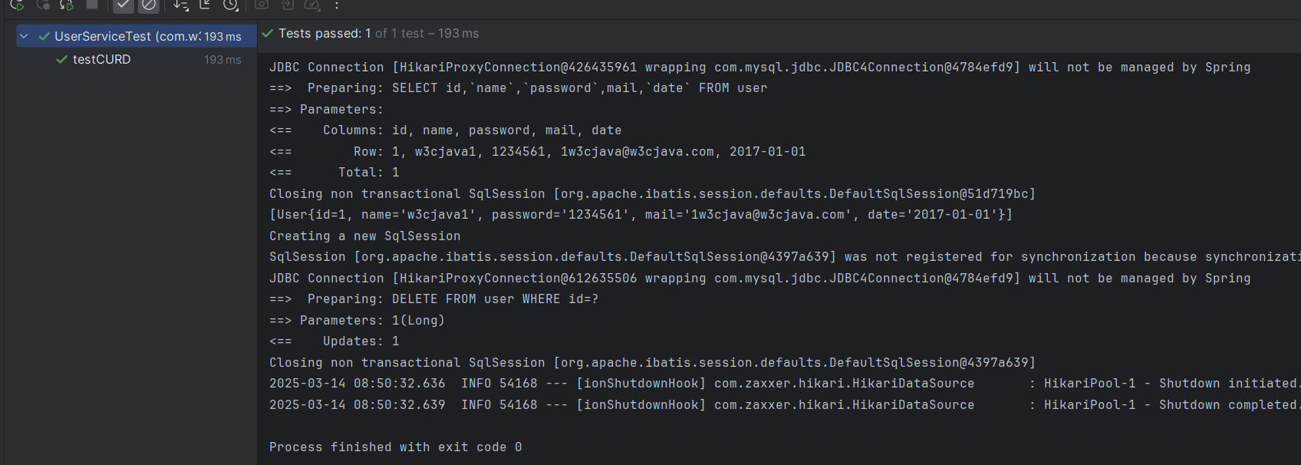Rerun the UserServiceTest tests

(17, 5)
